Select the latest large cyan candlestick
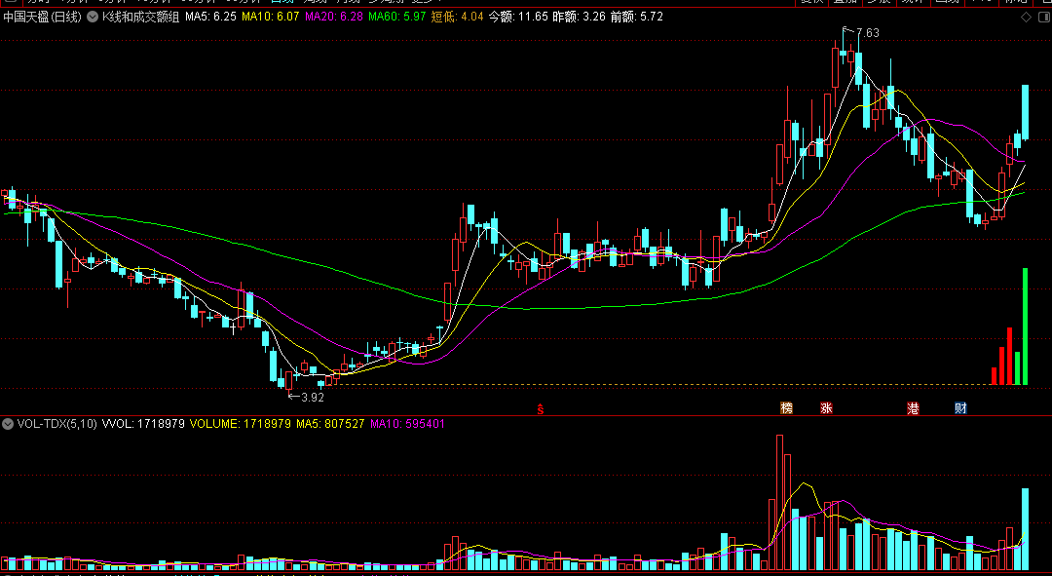The image size is (1052, 576). click(1025, 112)
